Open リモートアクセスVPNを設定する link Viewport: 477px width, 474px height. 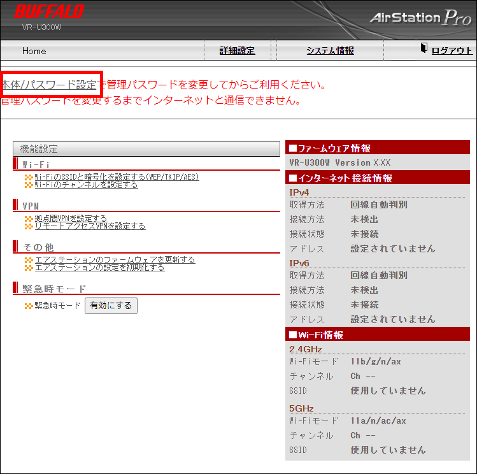(x=90, y=226)
